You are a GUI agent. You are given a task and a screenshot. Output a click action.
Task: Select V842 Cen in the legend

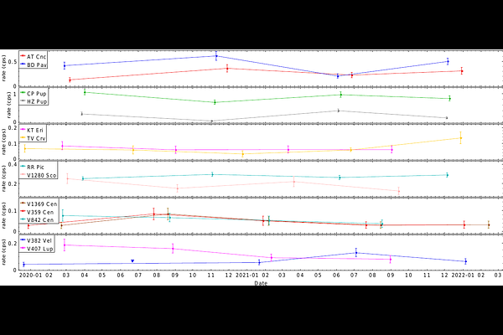point(37,220)
